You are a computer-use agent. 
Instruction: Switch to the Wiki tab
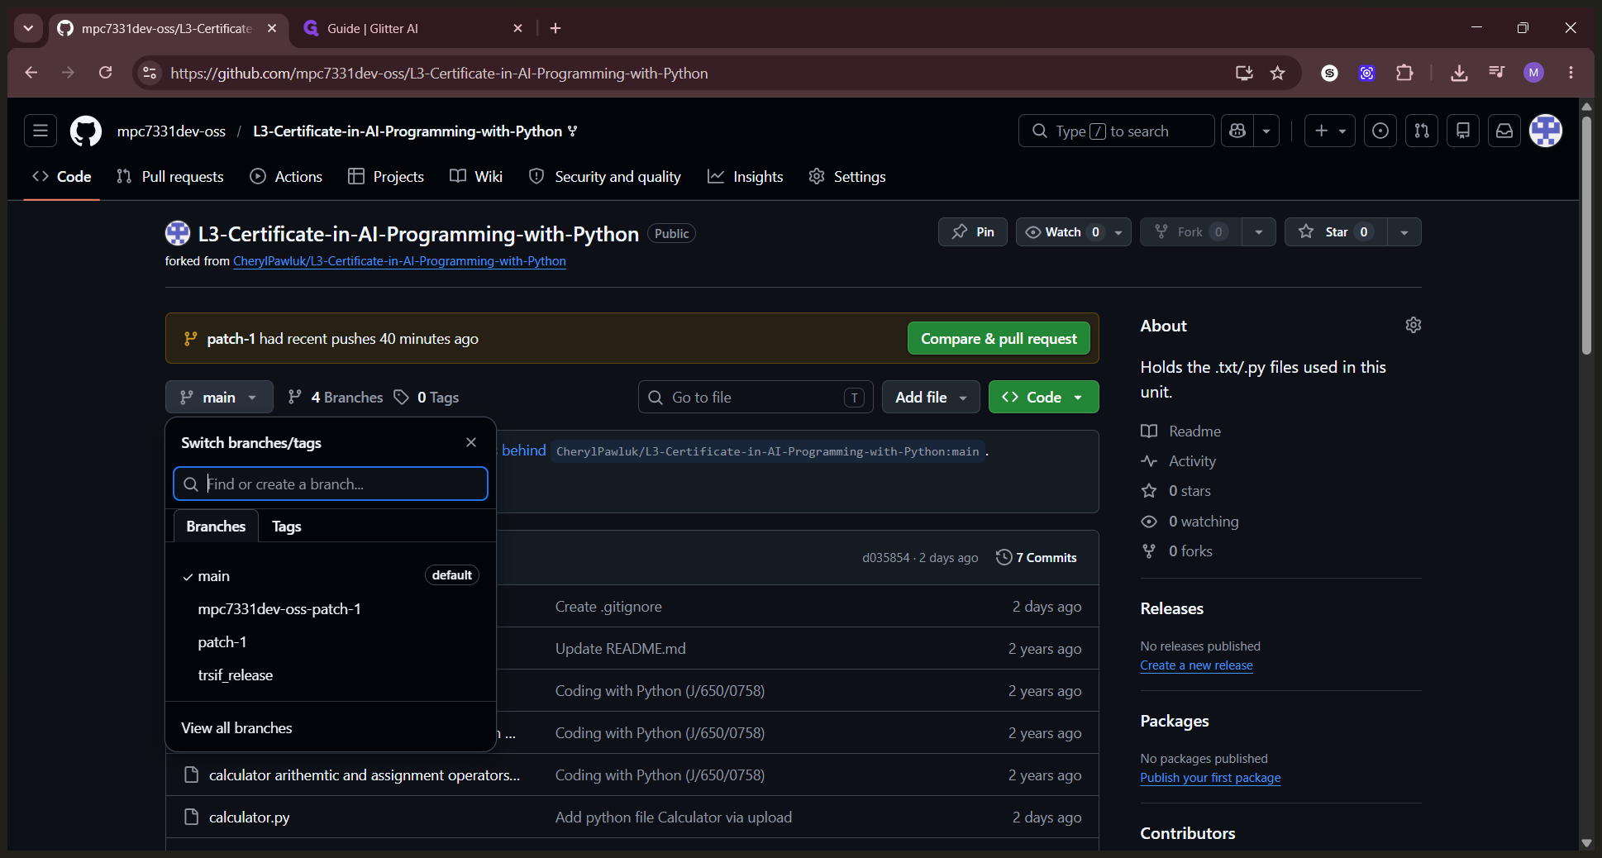click(476, 176)
